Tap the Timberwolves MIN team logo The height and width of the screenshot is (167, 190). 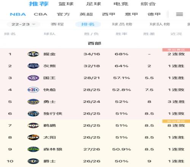33,149
